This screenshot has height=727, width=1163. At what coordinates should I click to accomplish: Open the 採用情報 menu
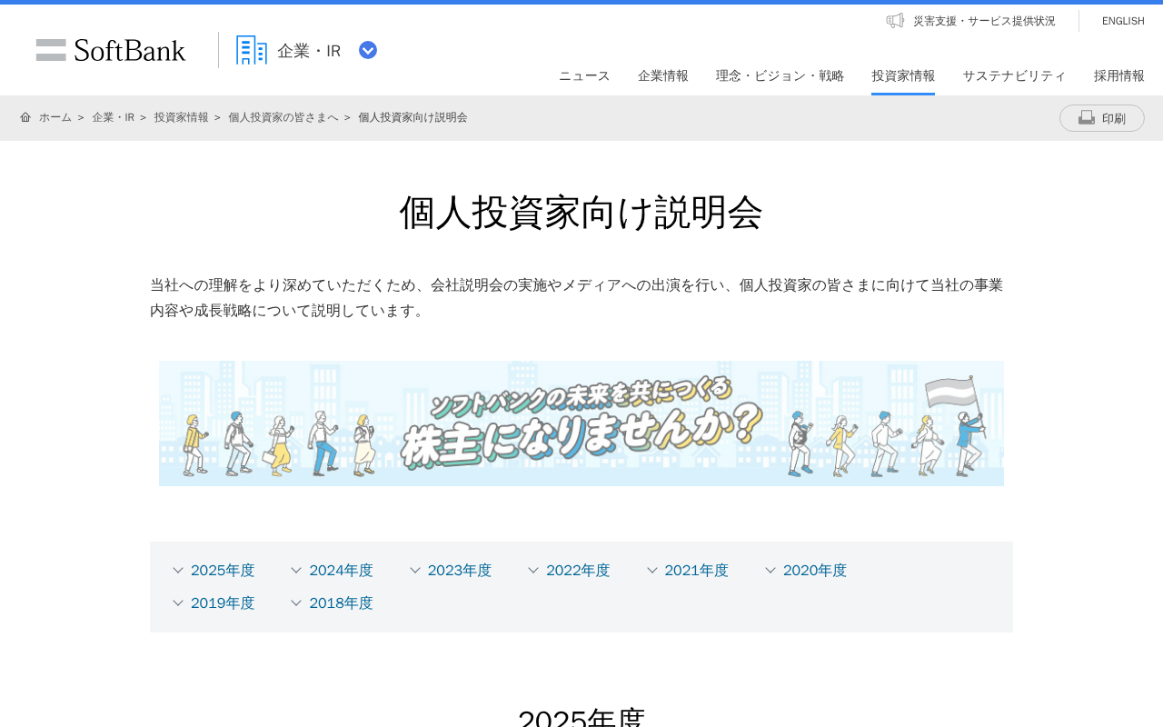[x=1119, y=75]
